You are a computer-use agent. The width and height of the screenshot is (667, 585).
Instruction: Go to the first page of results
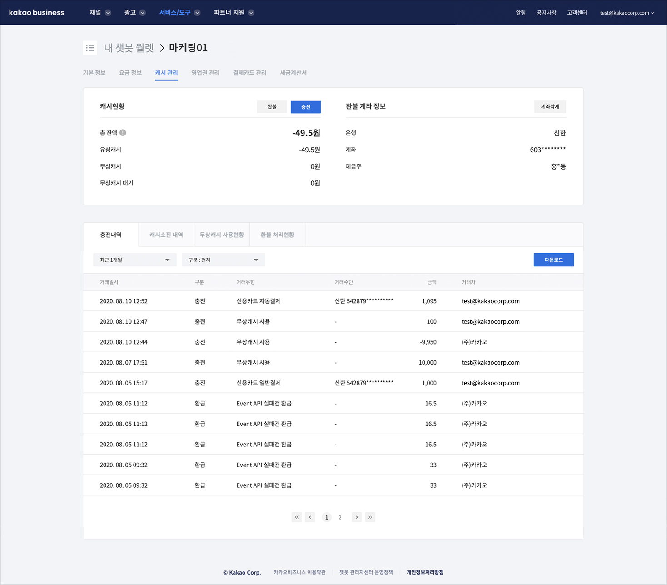click(x=297, y=517)
